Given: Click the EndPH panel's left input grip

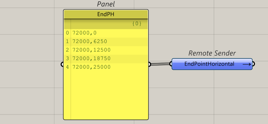Looking at the screenshot, I should (62, 64).
